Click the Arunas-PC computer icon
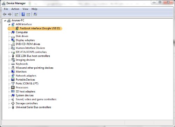 [9, 21]
